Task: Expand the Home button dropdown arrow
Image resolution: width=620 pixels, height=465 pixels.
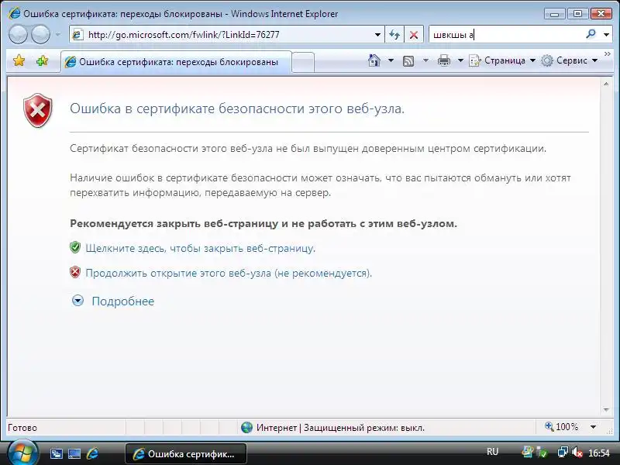Action: (391, 60)
